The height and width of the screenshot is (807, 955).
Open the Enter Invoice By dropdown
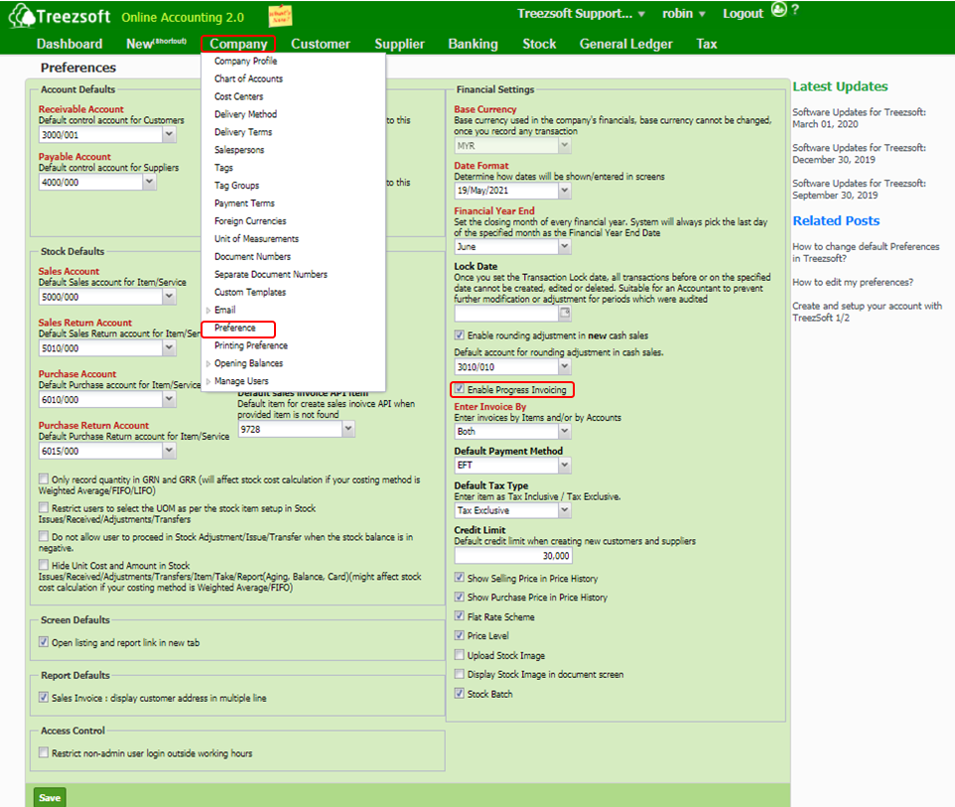click(565, 431)
